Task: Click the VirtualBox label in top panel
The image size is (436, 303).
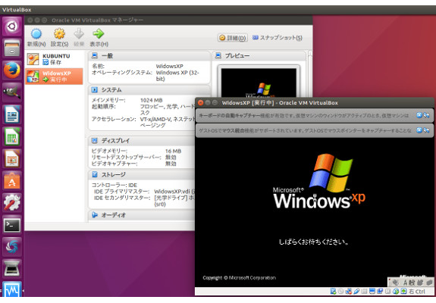Action: coord(17,10)
